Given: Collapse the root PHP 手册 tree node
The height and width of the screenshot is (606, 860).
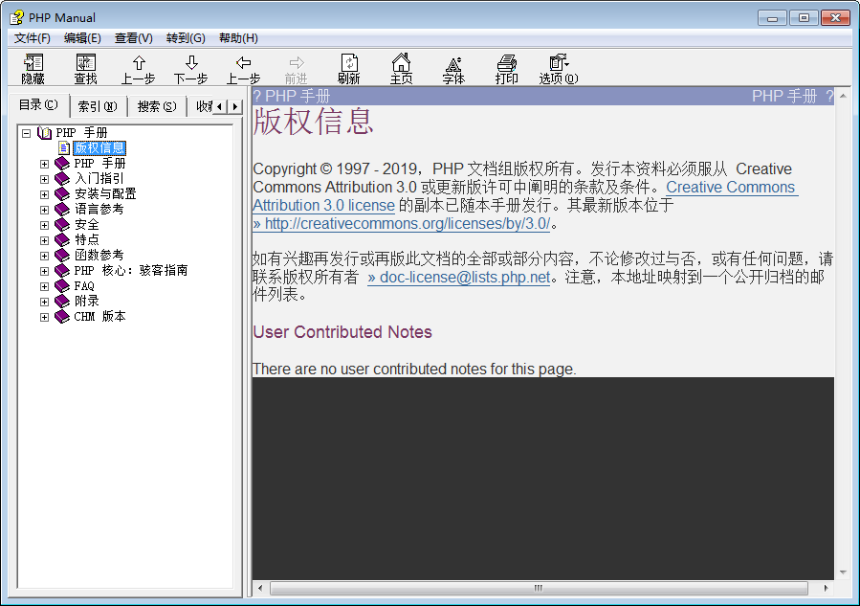Looking at the screenshot, I should click(x=26, y=133).
